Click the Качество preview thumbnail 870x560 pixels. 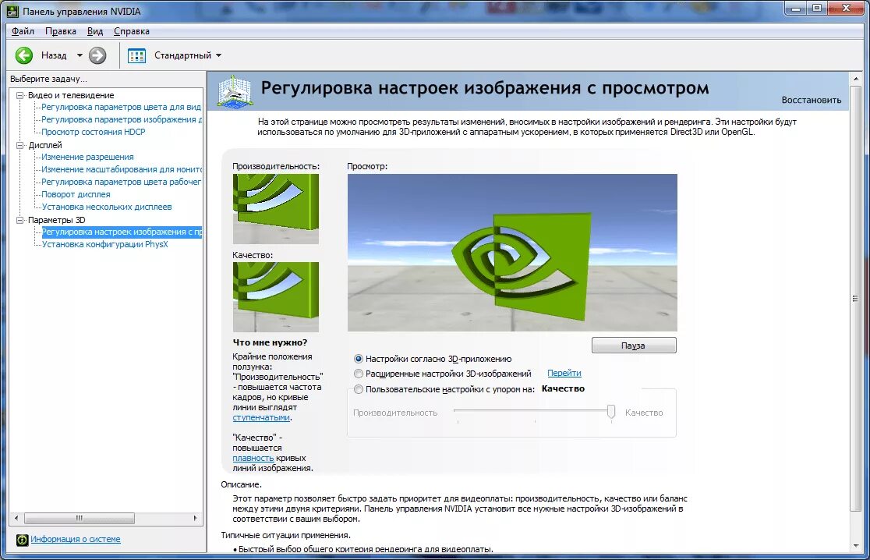pos(276,297)
